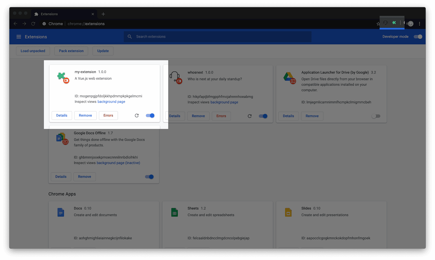Reload my-extension with its refresh icon
The image size is (435, 260).
pyautogui.click(x=137, y=116)
